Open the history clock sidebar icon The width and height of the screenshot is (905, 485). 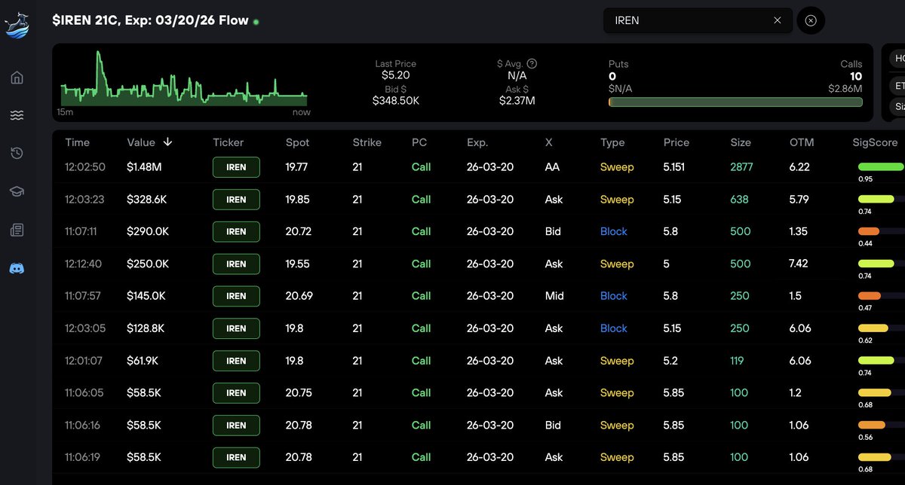point(17,154)
